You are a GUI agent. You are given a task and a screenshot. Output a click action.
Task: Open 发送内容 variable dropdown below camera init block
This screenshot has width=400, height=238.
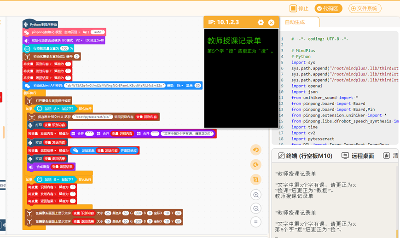(x=44, y=71)
